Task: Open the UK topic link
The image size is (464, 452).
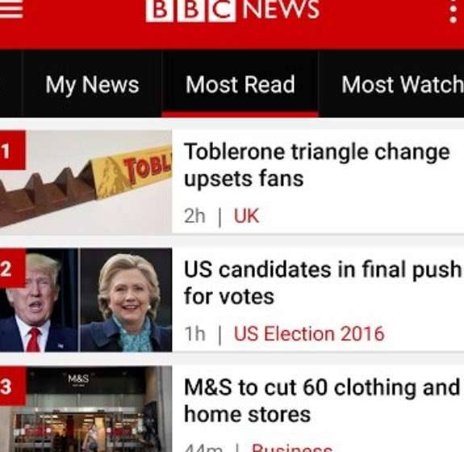Action: click(x=246, y=216)
